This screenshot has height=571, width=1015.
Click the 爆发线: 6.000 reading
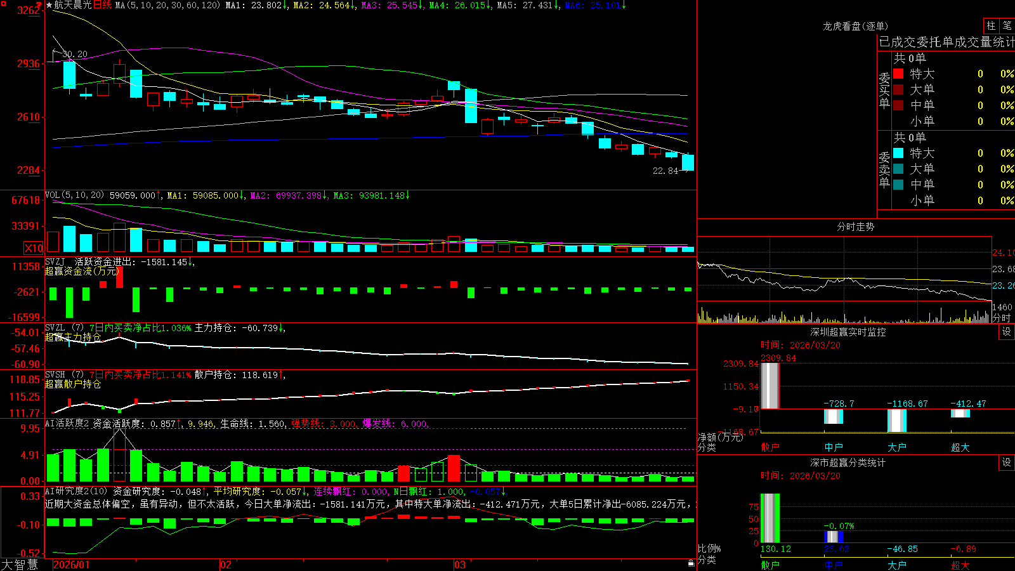(x=395, y=424)
